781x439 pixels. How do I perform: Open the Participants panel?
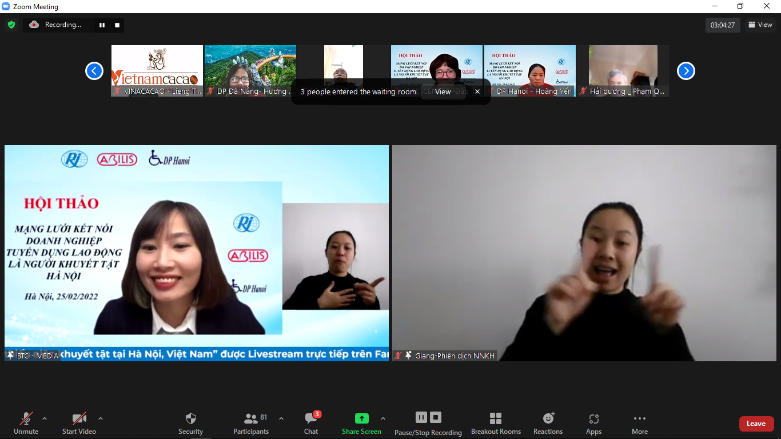(251, 424)
